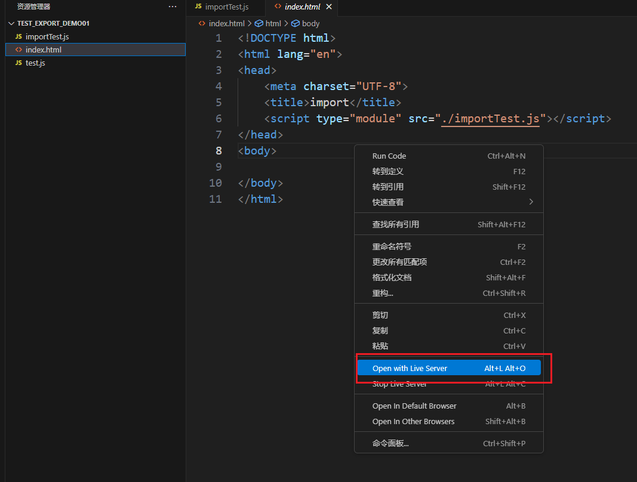Close the index.html editor tab
This screenshot has width=637, height=482.
[x=329, y=7]
